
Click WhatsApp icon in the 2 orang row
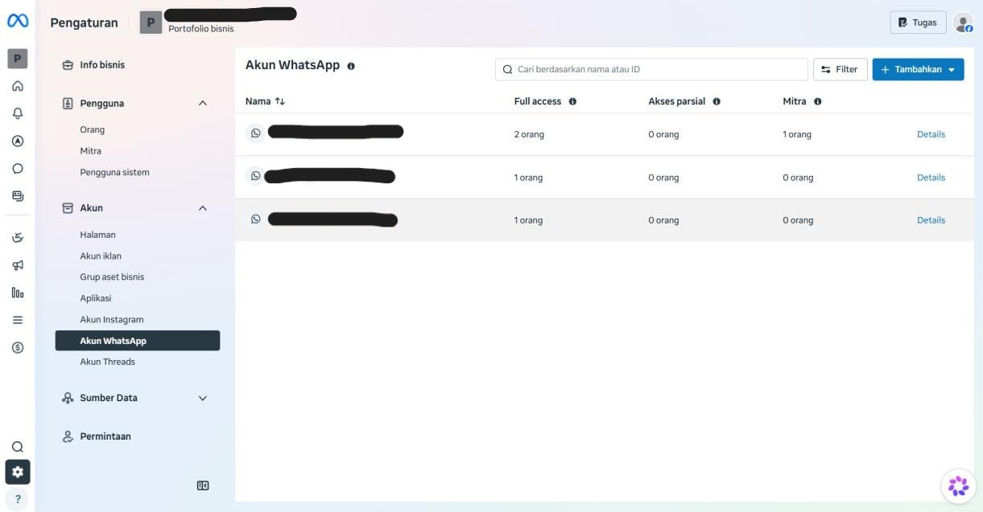coord(255,133)
